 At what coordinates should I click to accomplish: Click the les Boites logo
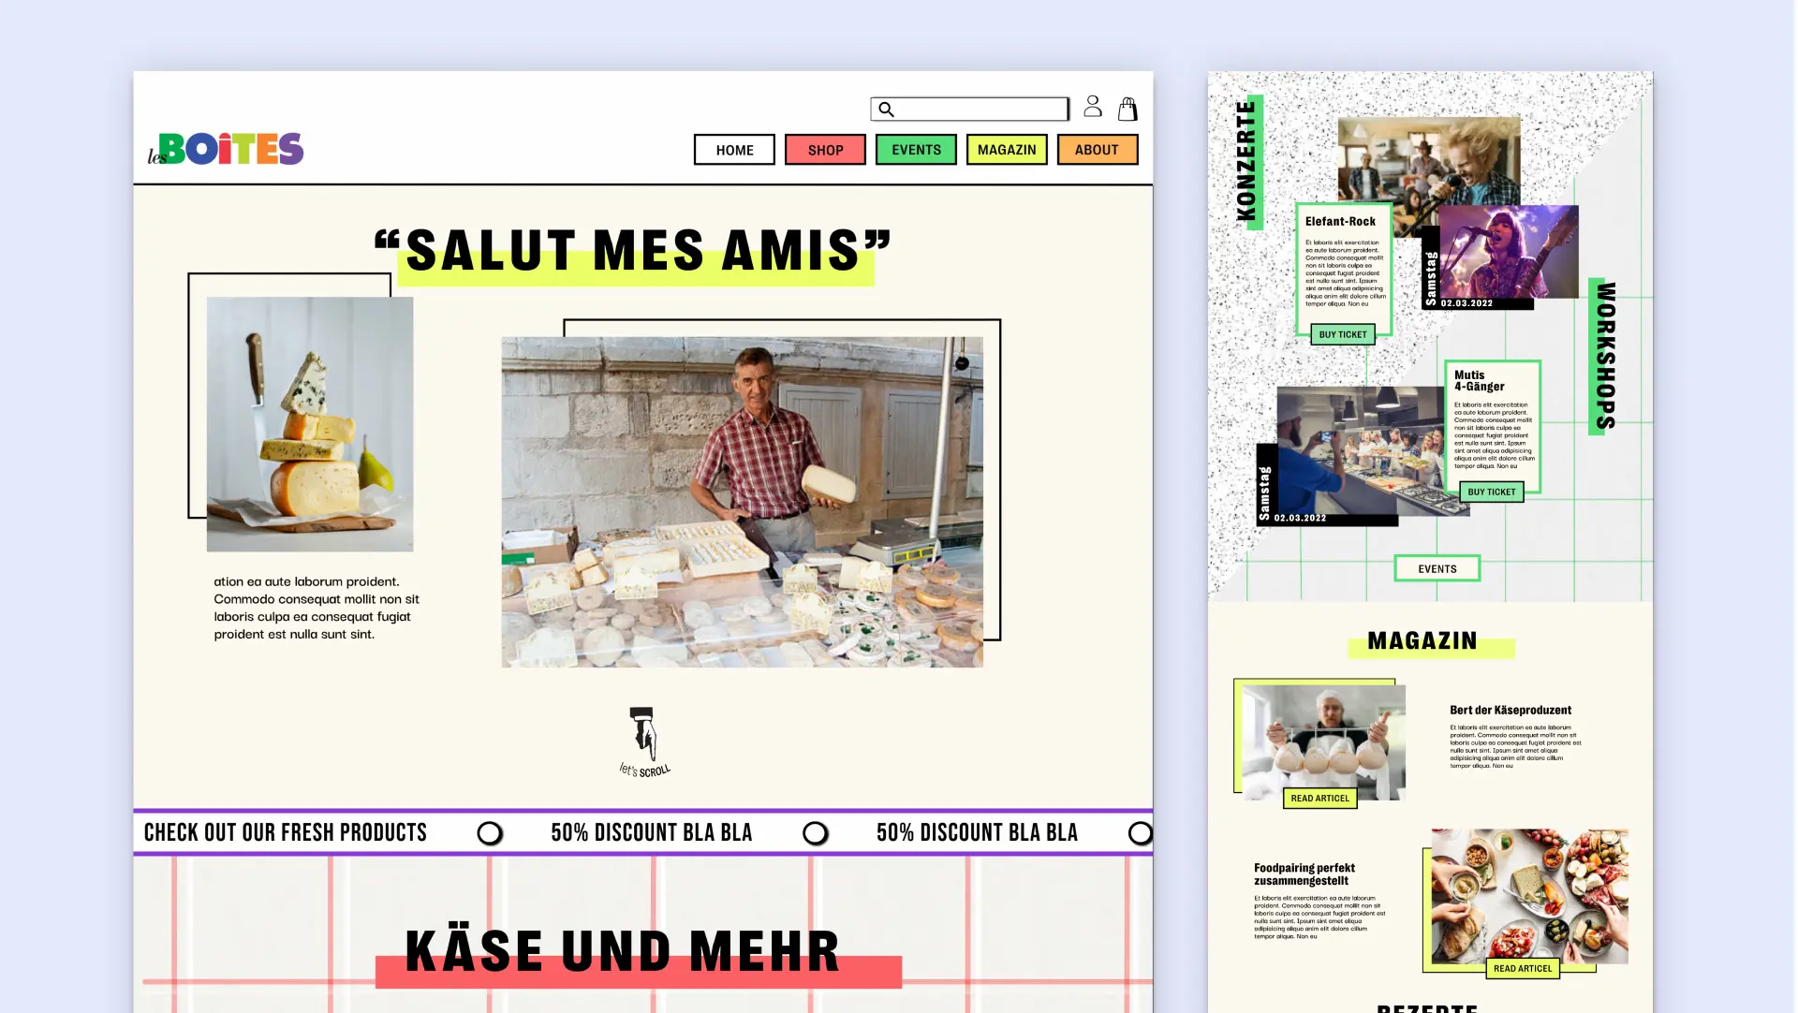(226, 149)
